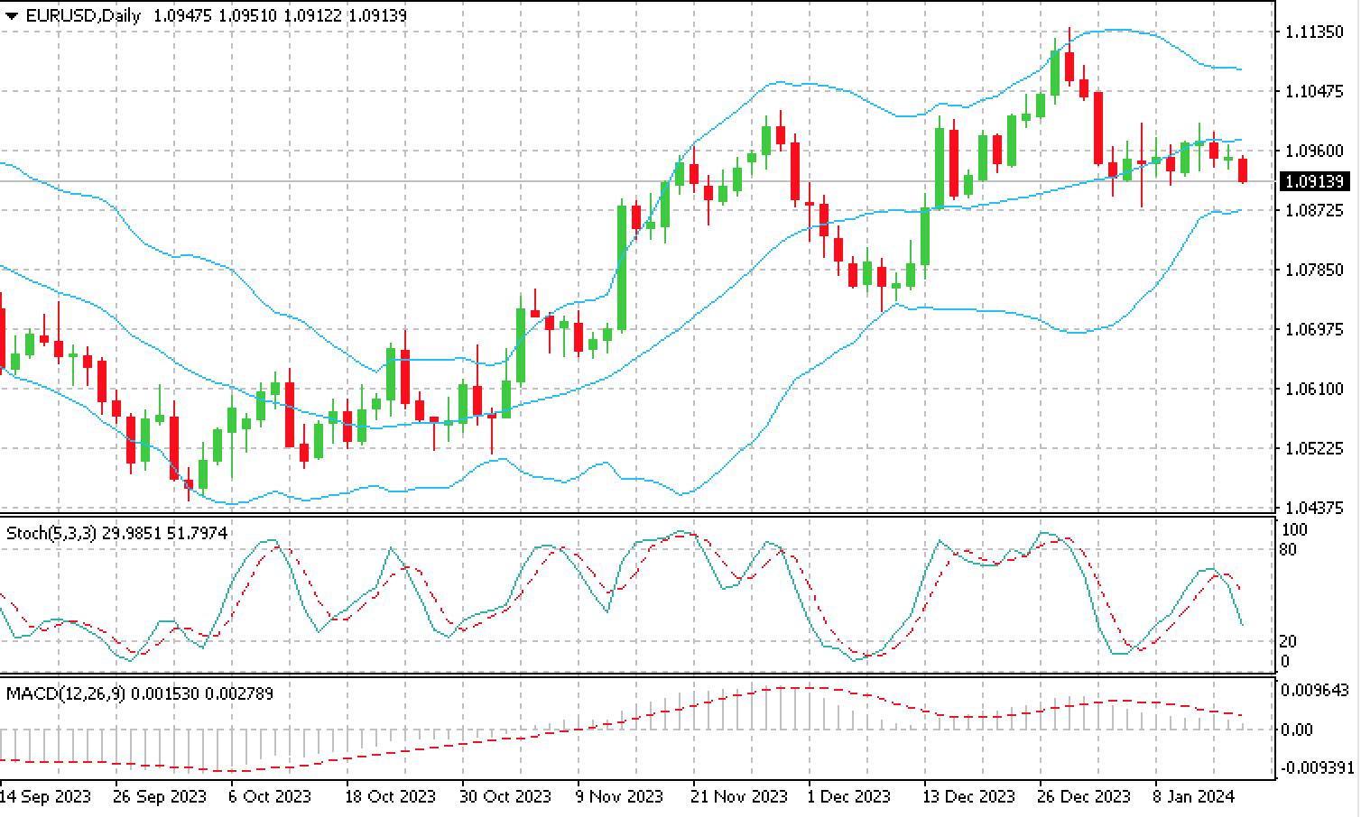Viewport: 1361px width, 817px height.
Task: Click the 80 level on Stochastic scale
Action: click(1289, 549)
